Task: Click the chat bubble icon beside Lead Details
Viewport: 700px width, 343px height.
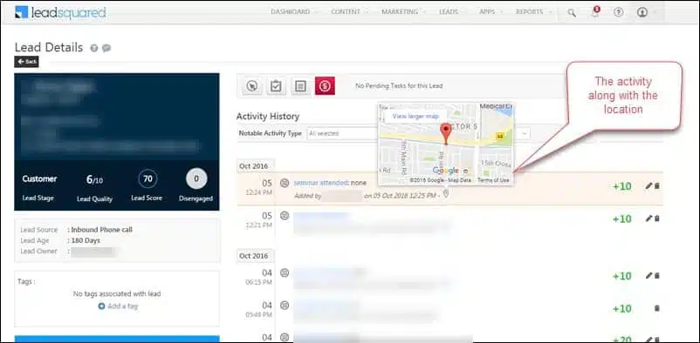Action: [x=106, y=48]
